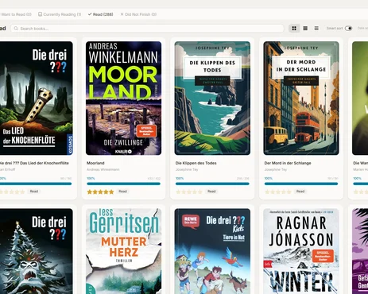The width and height of the screenshot is (368, 294).
Task: Open Die drei ??? Kids Tiere in Not cover
Action: pyautogui.click(x=212, y=251)
